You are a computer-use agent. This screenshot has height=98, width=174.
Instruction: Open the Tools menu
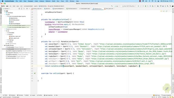point(62,1)
